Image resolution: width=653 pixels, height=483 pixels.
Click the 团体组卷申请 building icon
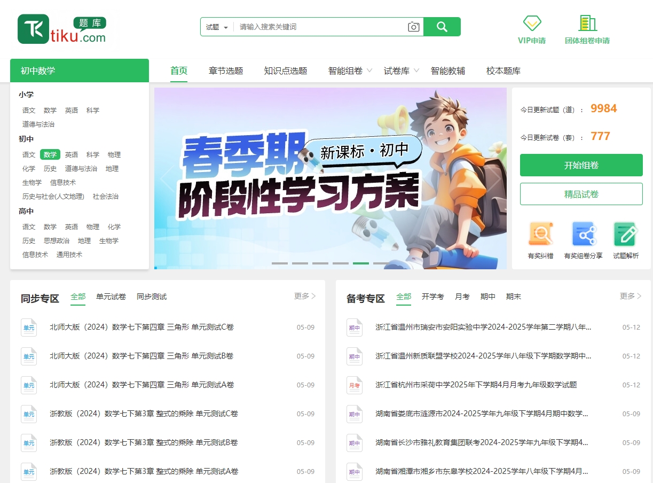[586, 22]
